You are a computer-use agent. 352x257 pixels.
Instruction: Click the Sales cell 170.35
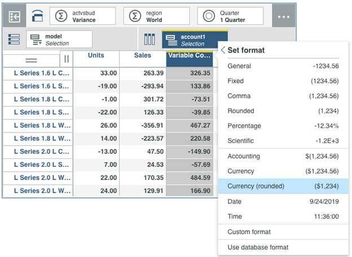pyautogui.click(x=143, y=178)
